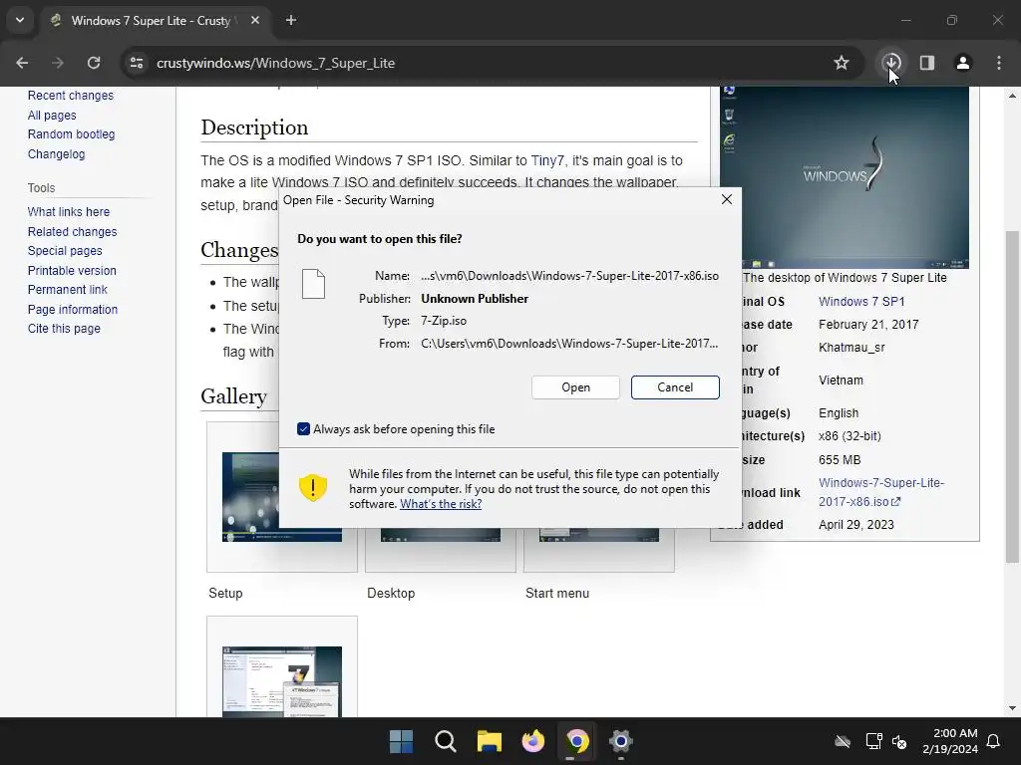Click the Permanent link tool
The width and height of the screenshot is (1021, 765).
click(x=67, y=290)
